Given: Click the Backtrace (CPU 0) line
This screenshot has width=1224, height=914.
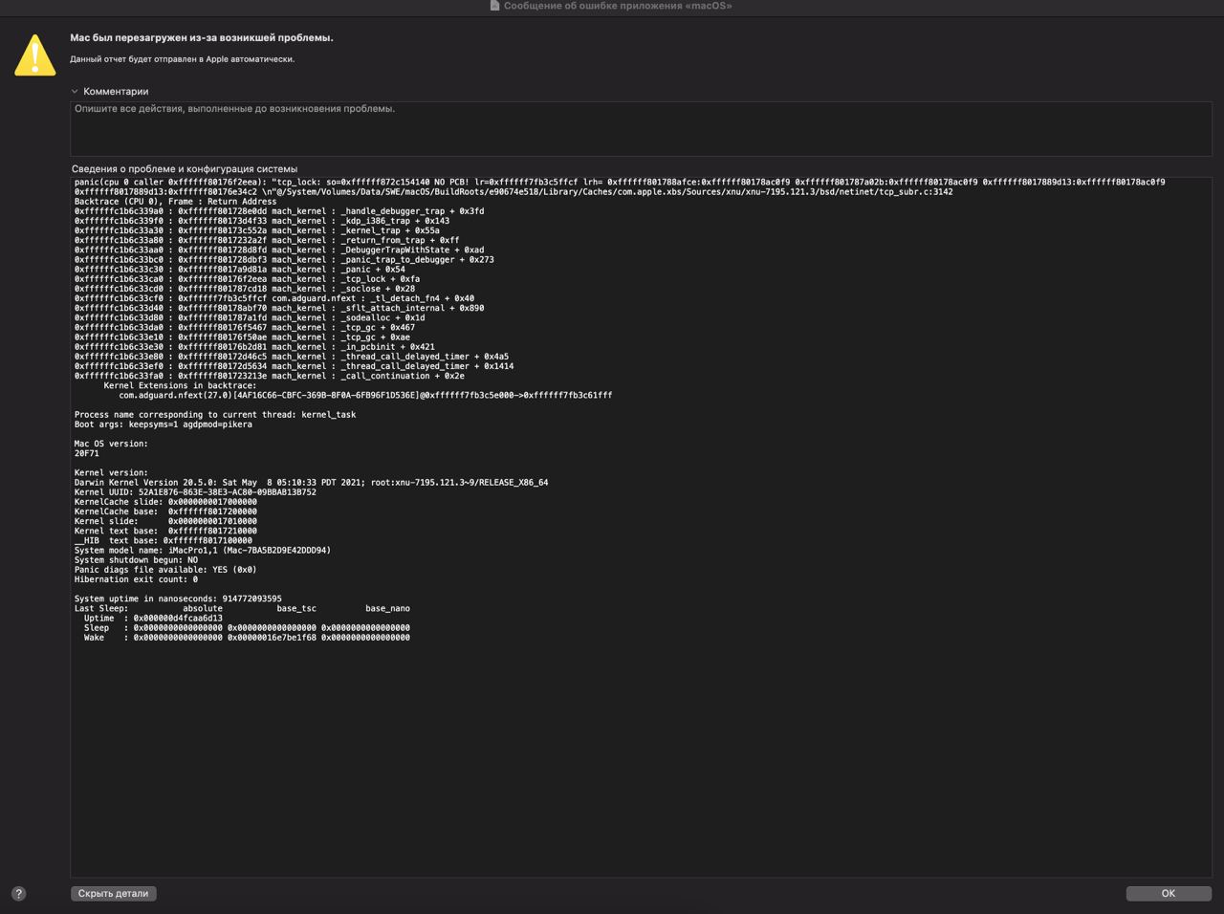Looking at the screenshot, I should point(176,202).
